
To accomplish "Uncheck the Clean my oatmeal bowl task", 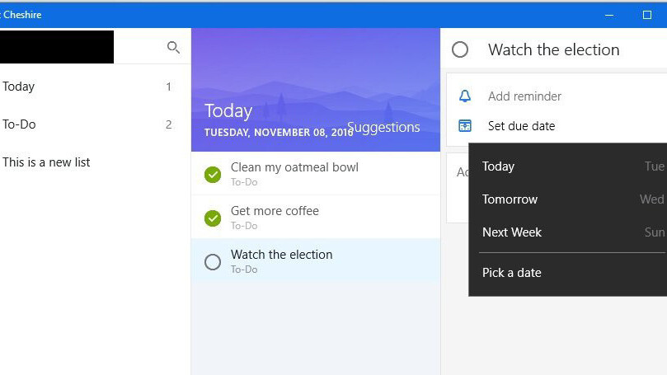I will [x=213, y=174].
